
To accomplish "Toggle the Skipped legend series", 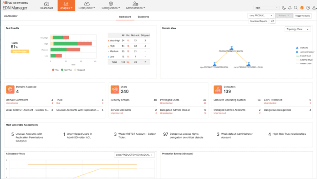I will tap(79, 70).
